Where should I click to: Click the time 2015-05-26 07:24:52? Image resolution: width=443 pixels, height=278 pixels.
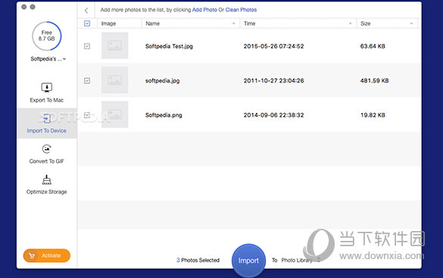[274, 46]
